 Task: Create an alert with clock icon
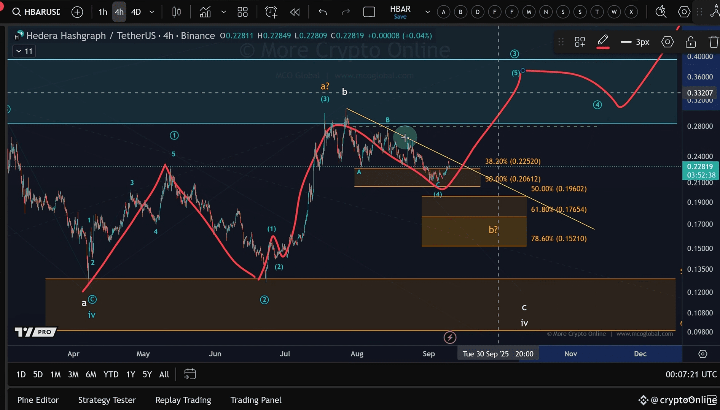(x=271, y=12)
